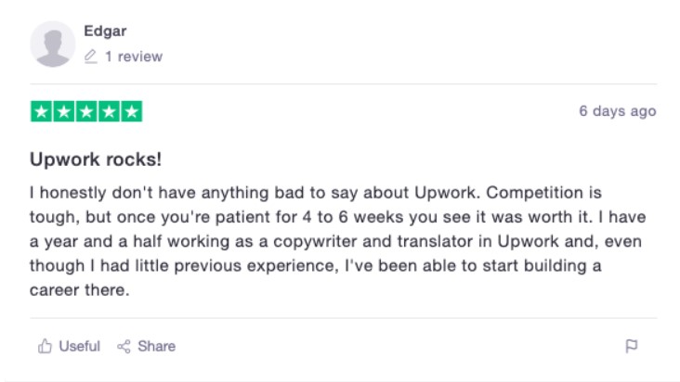This screenshot has height=382, width=680.
Task: Mark review as Useful
Action: coord(79,346)
